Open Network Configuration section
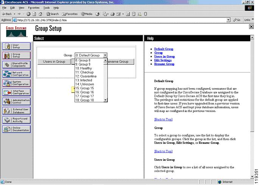 (16, 74)
